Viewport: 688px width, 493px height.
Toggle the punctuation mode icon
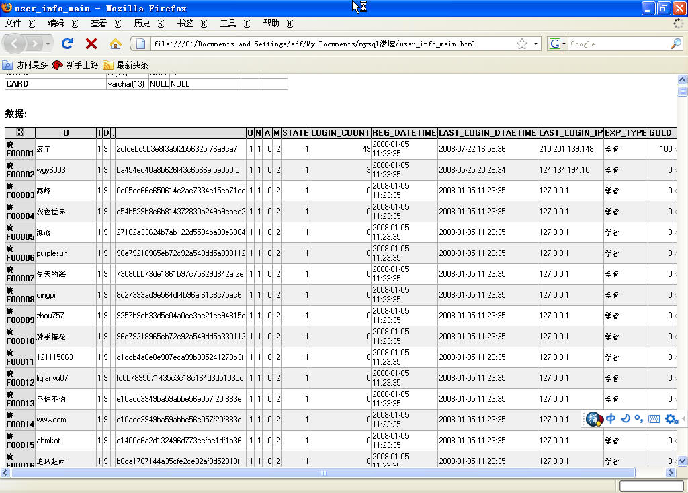tap(639, 419)
